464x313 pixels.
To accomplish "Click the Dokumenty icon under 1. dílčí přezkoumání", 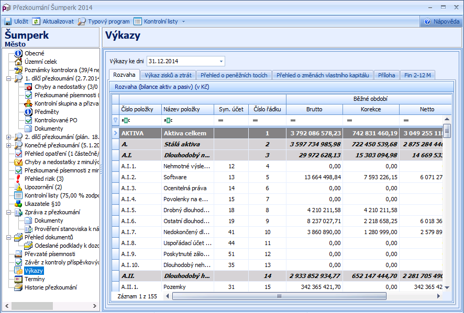I will 28,129.
